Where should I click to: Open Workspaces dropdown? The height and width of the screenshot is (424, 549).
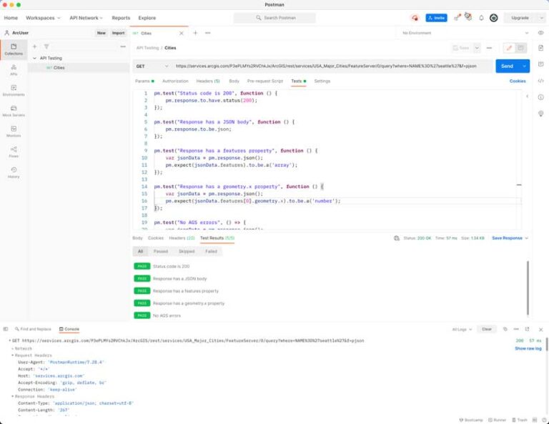43,18
